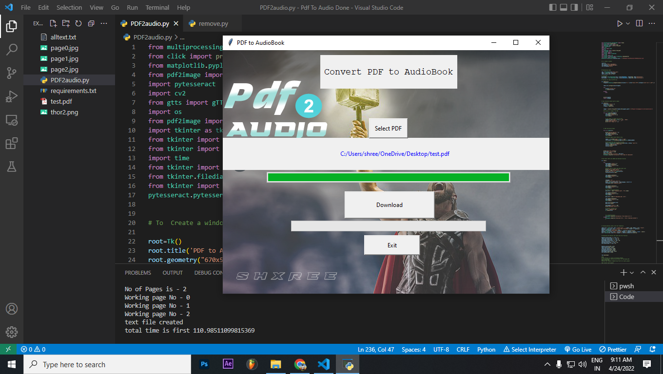The width and height of the screenshot is (663, 374).
Task: Open the Run and Debug panel
Action: 12,96
